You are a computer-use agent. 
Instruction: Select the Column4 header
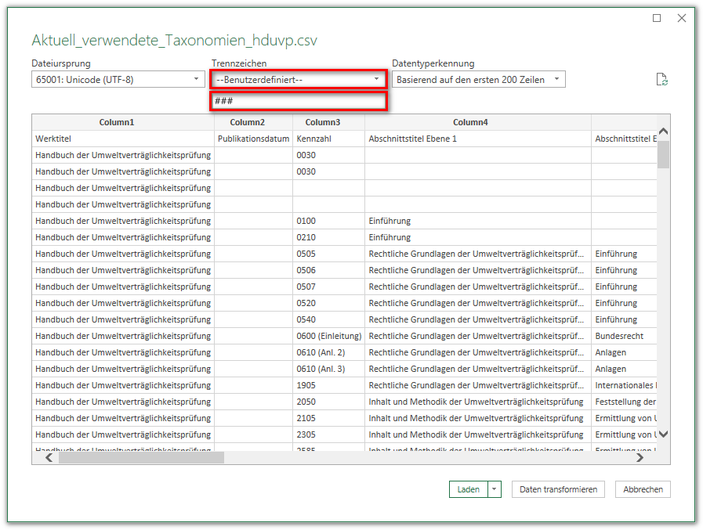click(x=470, y=122)
